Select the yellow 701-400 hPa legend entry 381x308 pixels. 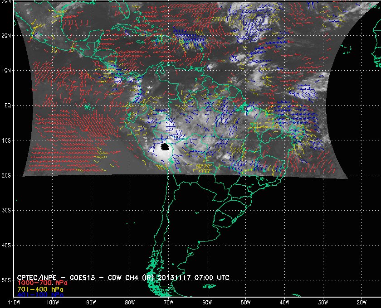40,289
